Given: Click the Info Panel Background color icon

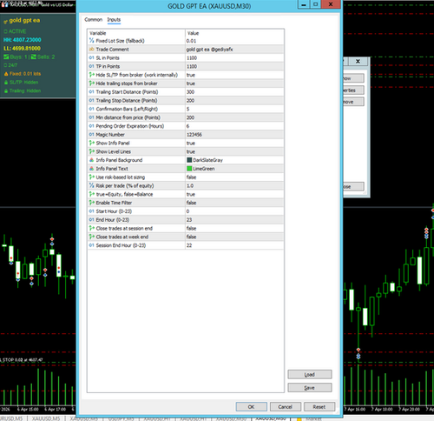Looking at the screenshot, I should (x=92, y=160).
